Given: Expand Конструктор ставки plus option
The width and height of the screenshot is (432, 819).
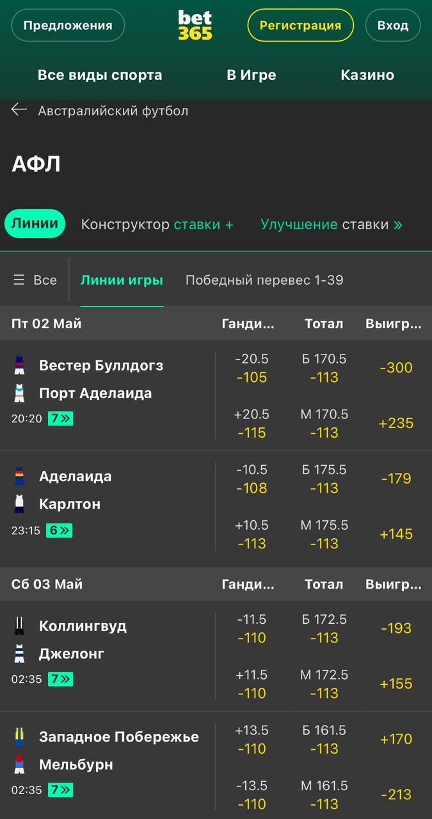Looking at the screenshot, I should (157, 225).
